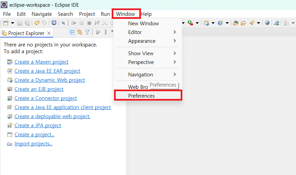
Task: Click the debug Suspend icon
Action: coord(81,23)
